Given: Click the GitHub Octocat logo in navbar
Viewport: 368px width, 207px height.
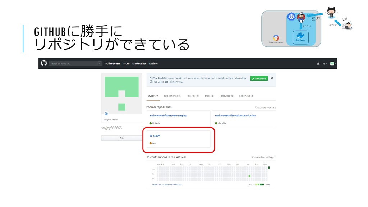Looking at the screenshot, I should coord(44,63).
